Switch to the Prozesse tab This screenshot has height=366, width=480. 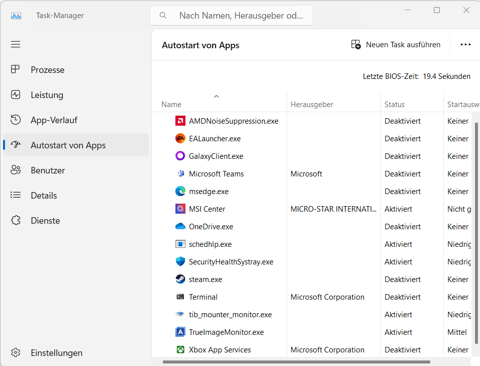[47, 70]
